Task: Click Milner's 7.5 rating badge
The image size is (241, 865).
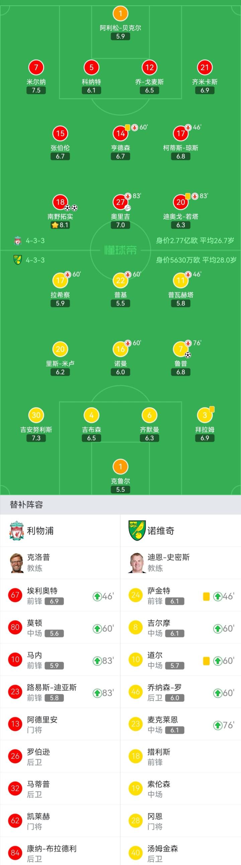Action: coord(36,90)
